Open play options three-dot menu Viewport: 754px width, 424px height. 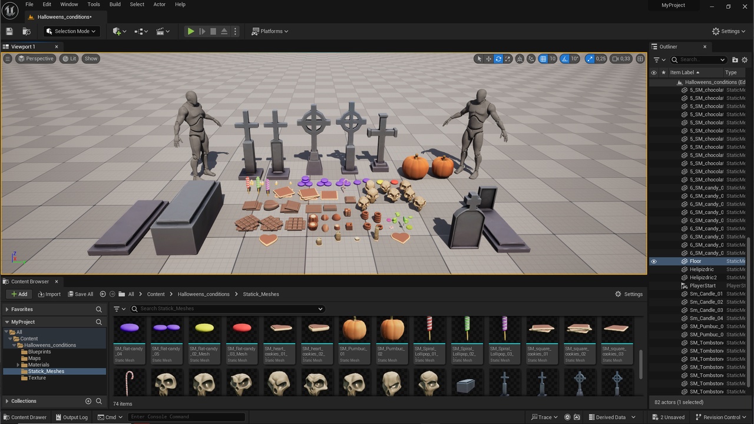(235, 31)
